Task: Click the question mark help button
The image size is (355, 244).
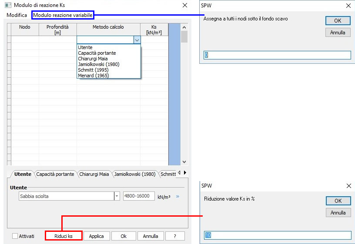Action: pyautogui.click(x=175, y=236)
